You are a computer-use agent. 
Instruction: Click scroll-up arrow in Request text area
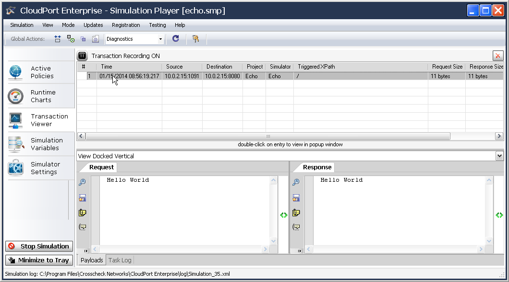point(273,180)
